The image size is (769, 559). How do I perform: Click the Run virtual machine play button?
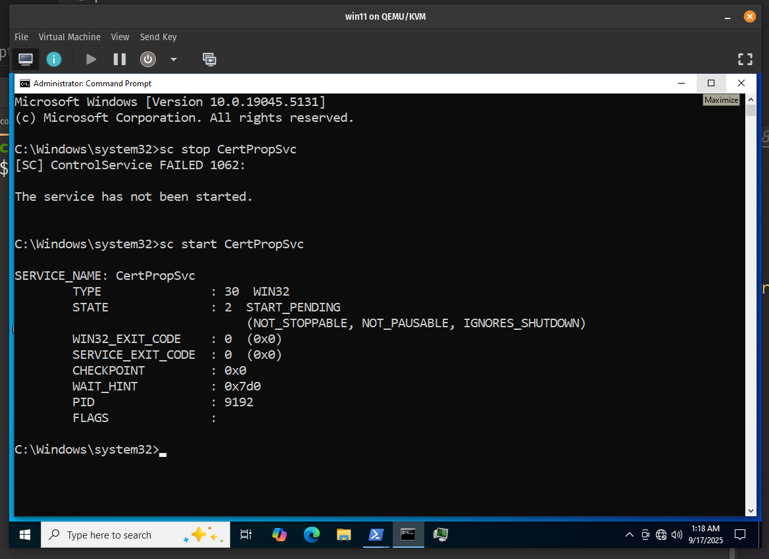[91, 59]
